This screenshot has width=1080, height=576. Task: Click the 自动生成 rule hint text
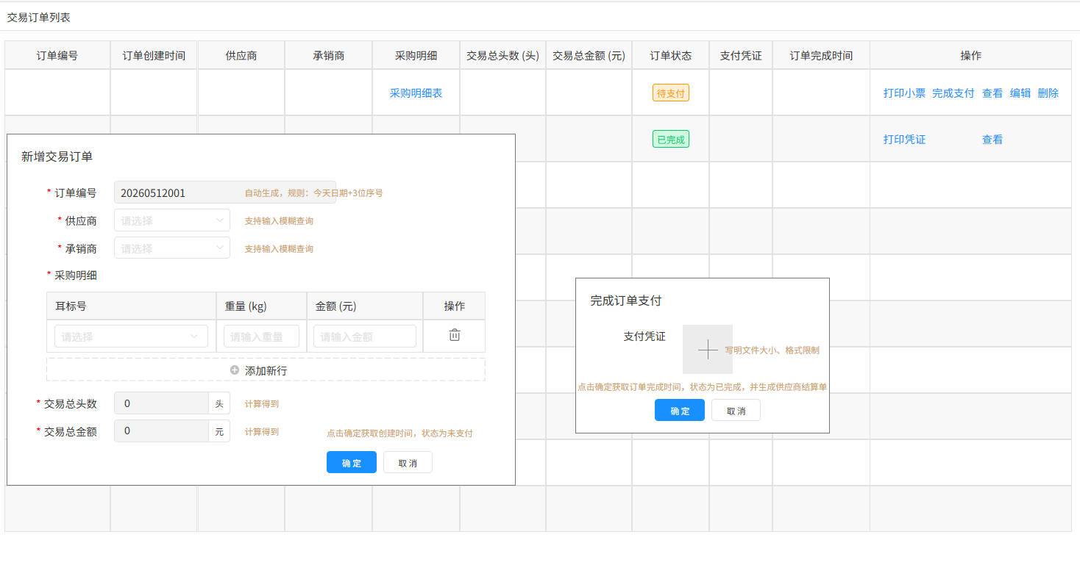[x=314, y=193]
